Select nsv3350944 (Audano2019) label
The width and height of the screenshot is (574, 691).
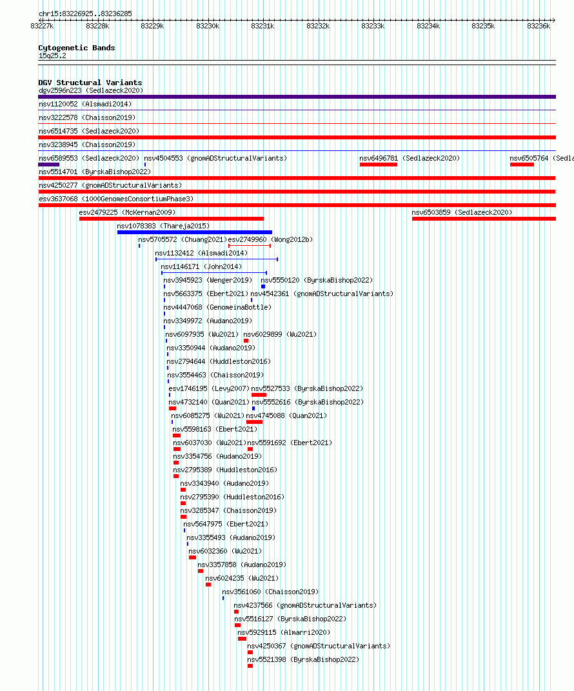tap(211, 348)
